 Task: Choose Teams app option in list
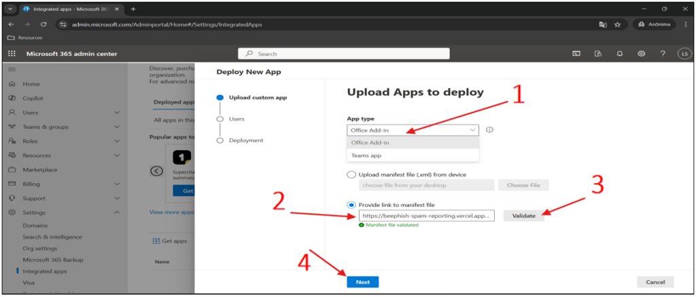(x=413, y=156)
